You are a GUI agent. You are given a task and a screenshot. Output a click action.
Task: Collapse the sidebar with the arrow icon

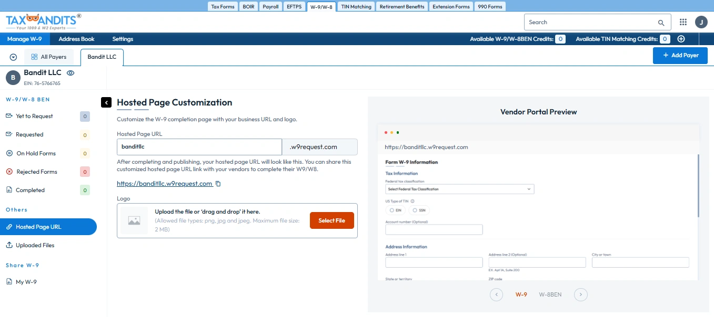pyautogui.click(x=106, y=103)
